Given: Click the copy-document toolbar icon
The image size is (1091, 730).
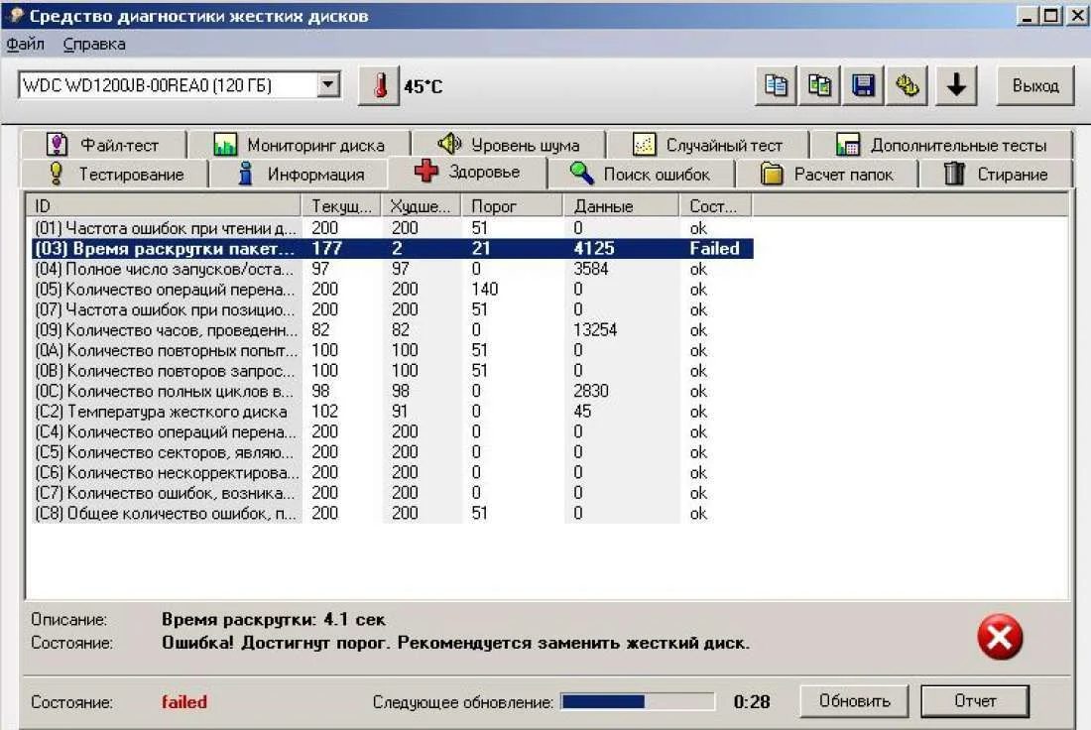Looking at the screenshot, I should click(776, 86).
